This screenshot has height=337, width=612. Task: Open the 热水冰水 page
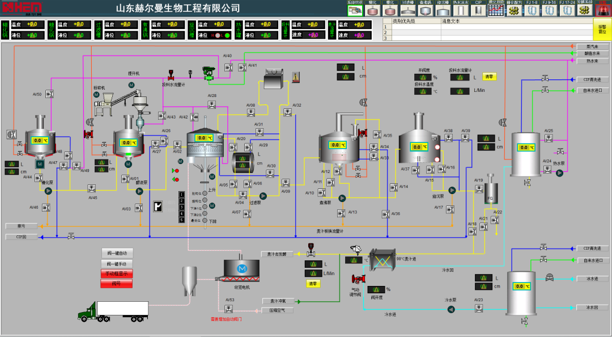click(460, 10)
